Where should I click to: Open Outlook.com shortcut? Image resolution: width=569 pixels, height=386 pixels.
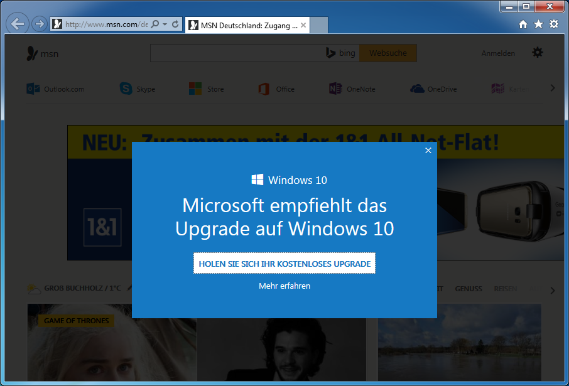[55, 89]
